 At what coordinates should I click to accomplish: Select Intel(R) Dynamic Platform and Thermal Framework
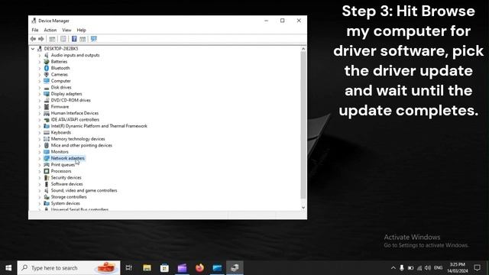99,126
